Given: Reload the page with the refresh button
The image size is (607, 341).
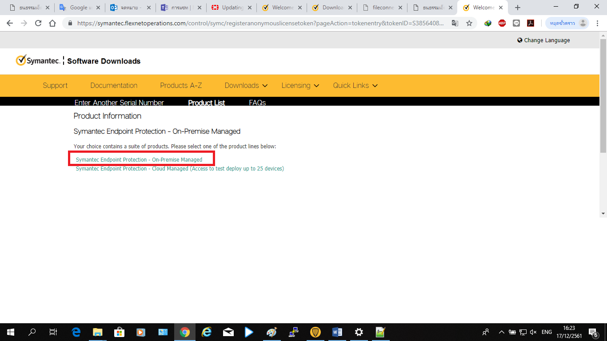Looking at the screenshot, I should click(x=38, y=24).
